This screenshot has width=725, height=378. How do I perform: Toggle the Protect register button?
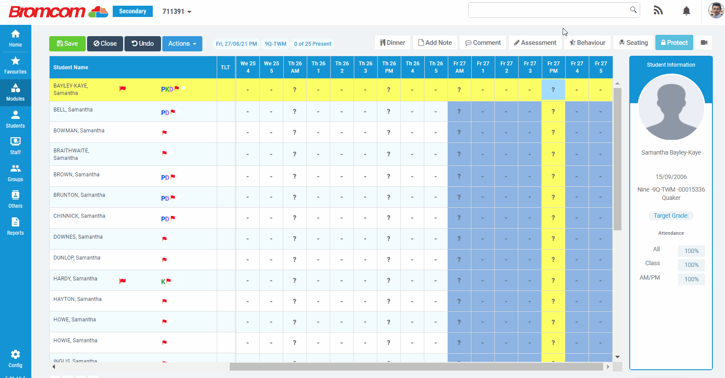pyautogui.click(x=674, y=43)
